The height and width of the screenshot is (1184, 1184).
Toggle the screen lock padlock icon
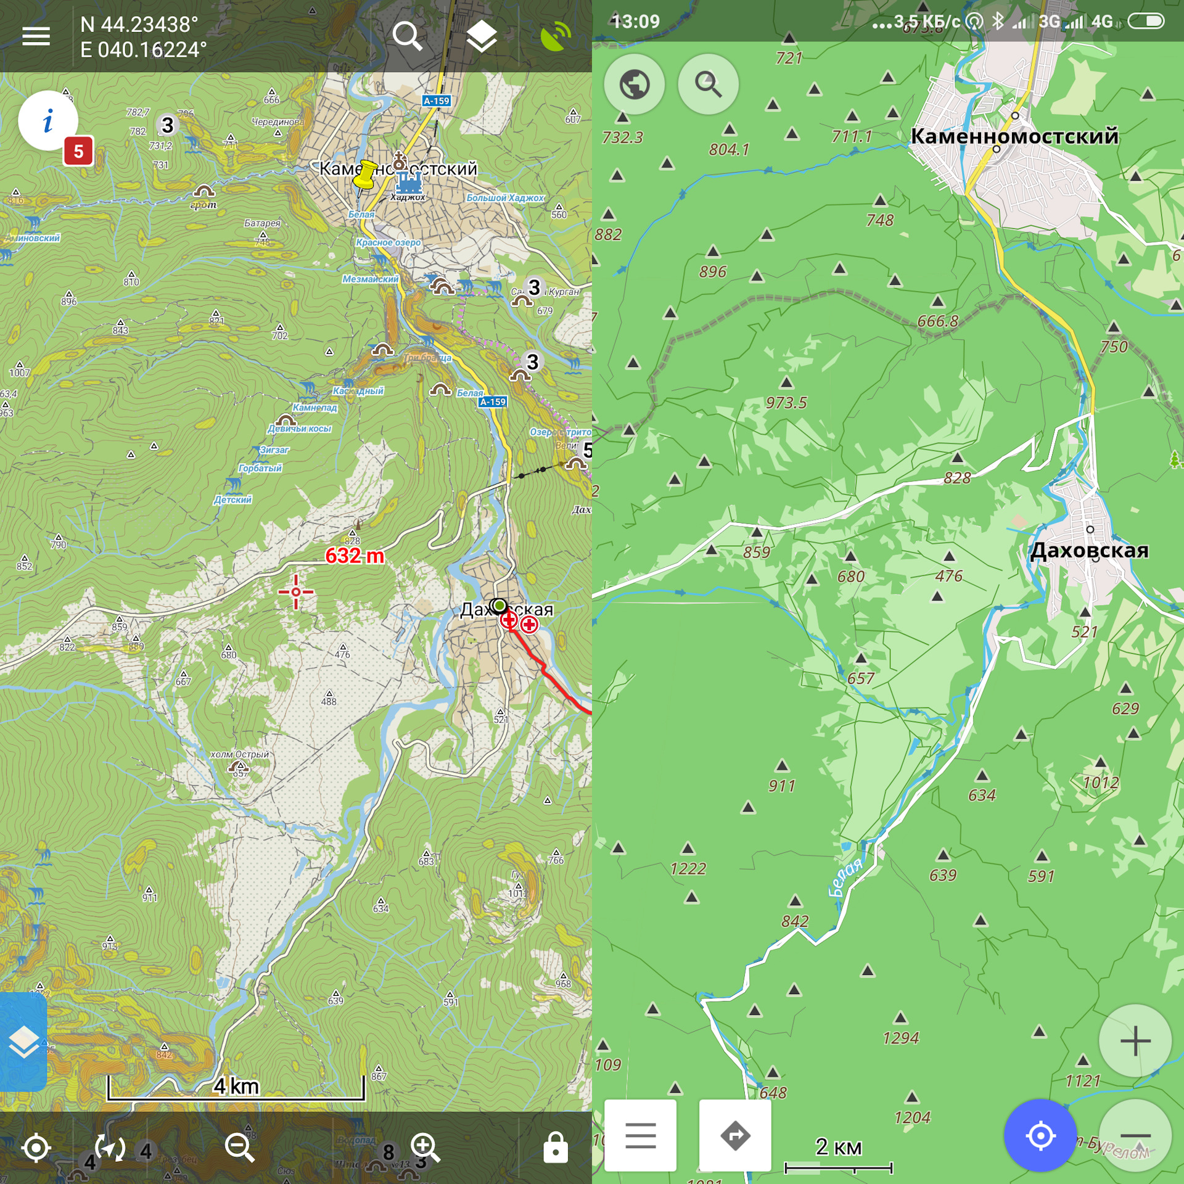tap(555, 1148)
